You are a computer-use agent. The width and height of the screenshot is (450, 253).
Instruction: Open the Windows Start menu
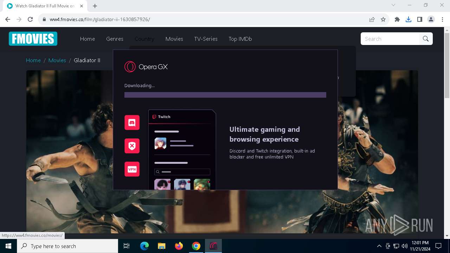(8, 246)
